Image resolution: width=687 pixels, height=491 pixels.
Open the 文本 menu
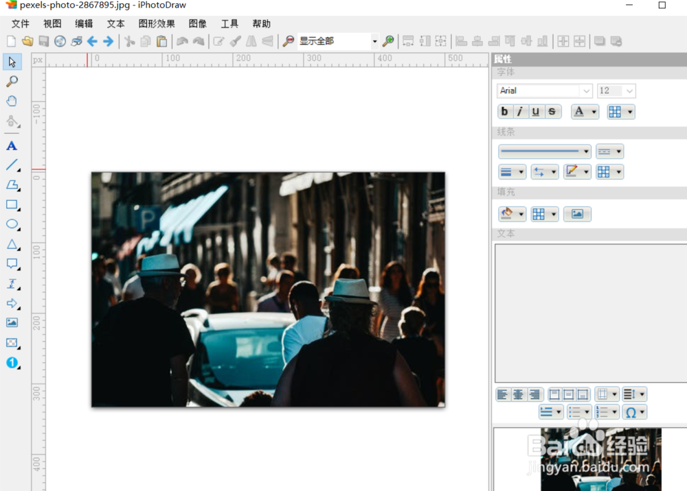(x=115, y=23)
